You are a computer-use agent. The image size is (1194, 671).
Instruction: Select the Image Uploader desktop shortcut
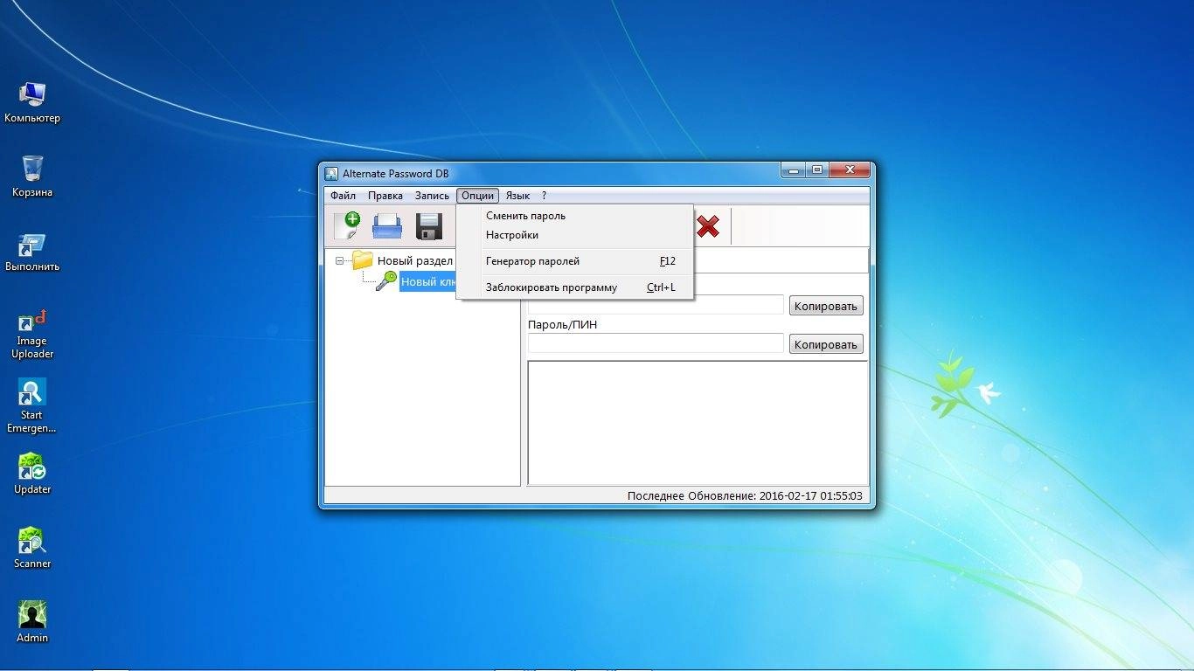(32, 334)
